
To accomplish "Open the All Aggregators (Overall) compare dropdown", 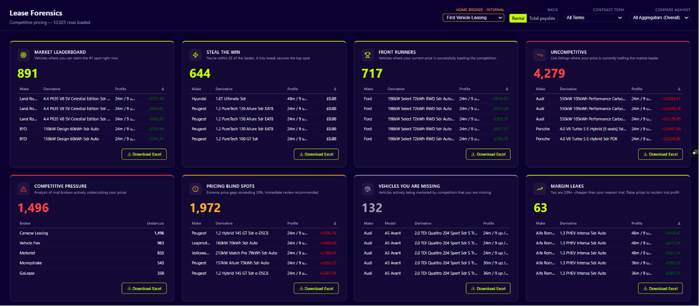I will (660, 17).
